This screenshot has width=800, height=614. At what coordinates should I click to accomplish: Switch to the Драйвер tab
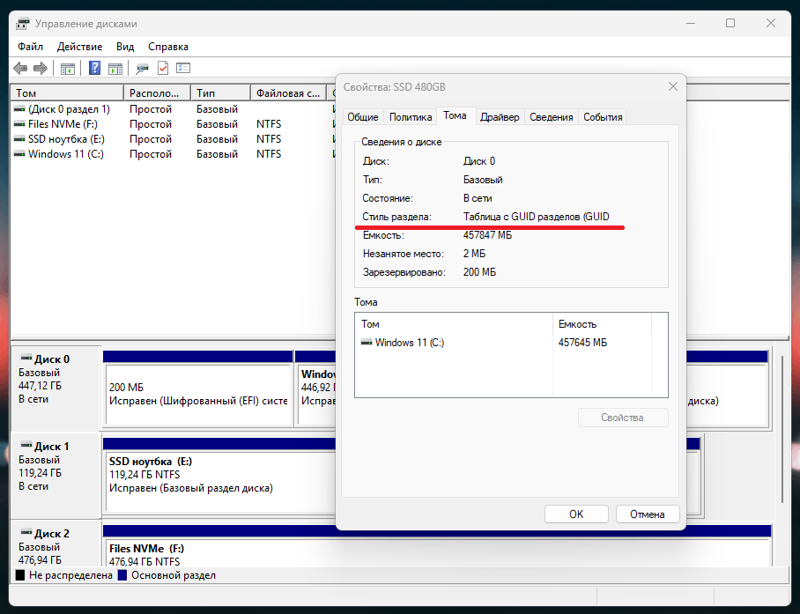coord(500,117)
